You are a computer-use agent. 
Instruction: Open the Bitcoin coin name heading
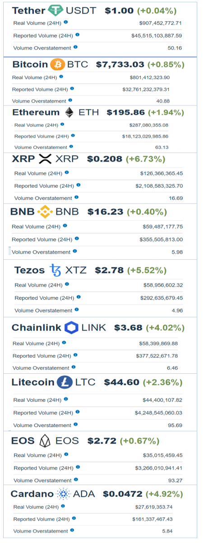(x=30, y=65)
